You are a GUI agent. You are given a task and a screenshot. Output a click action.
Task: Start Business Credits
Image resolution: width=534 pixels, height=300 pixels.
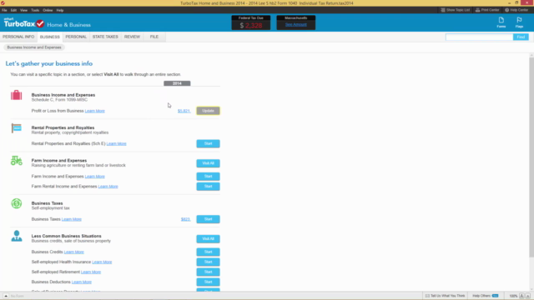tap(208, 252)
